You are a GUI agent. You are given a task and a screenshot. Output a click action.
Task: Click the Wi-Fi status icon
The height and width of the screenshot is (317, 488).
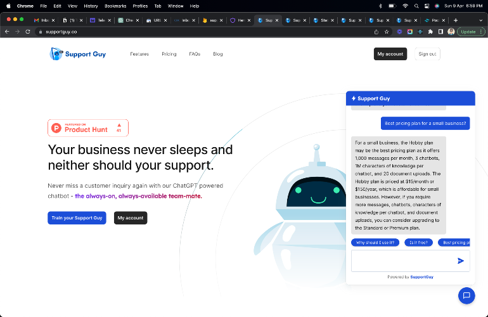tap(405, 6)
